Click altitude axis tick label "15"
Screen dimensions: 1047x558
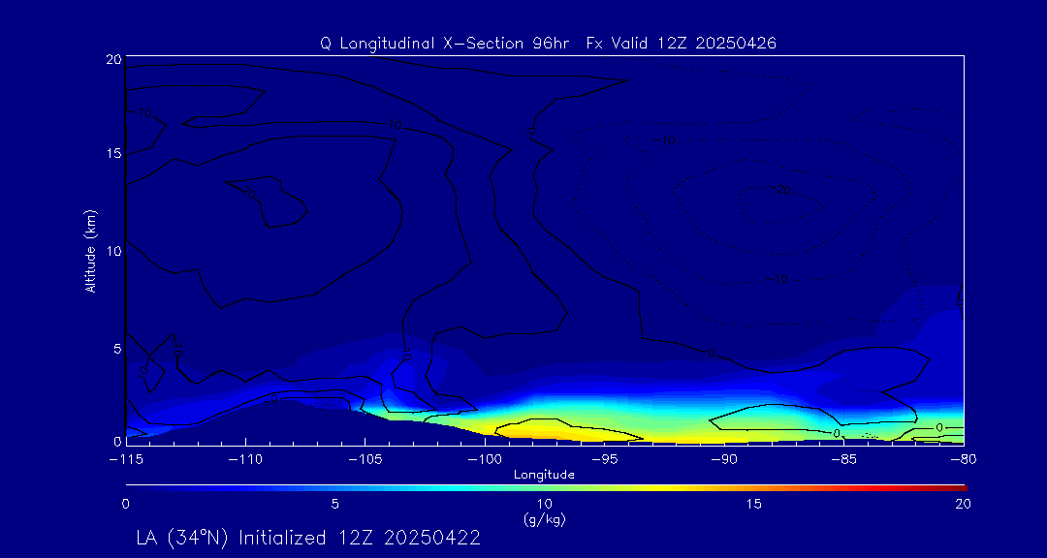tap(113, 153)
